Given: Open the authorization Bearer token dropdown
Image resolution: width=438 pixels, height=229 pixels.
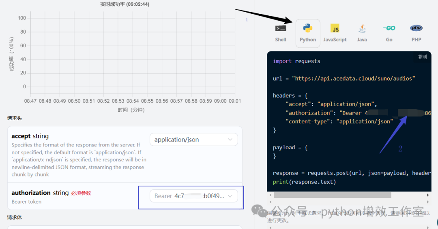Looking at the screenshot, I should [x=193, y=196].
